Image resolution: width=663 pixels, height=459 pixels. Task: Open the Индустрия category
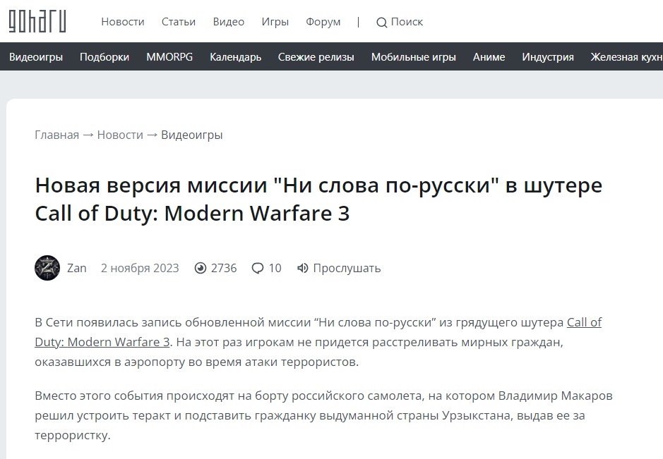(548, 56)
